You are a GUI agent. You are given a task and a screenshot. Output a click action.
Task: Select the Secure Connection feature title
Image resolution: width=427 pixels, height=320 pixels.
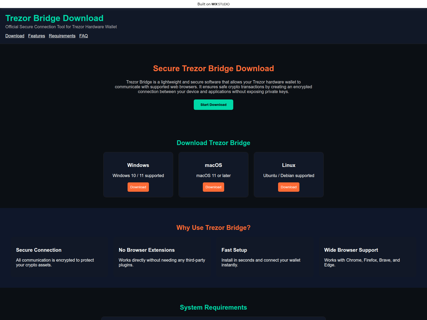[39, 250]
